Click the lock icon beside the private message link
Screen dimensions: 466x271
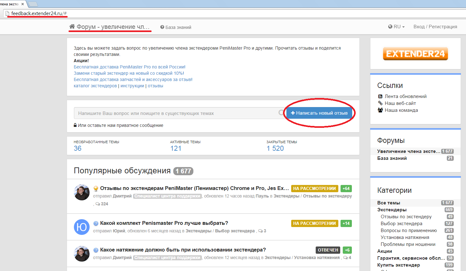pyautogui.click(x=75, y=125)
